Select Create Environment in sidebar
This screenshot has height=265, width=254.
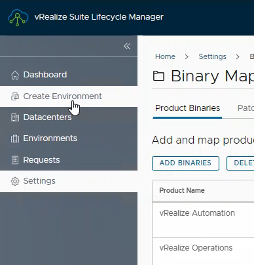pos(69,96)
